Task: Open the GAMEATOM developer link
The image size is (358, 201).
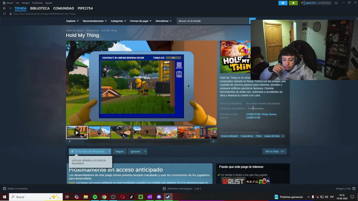Action: 253,114
